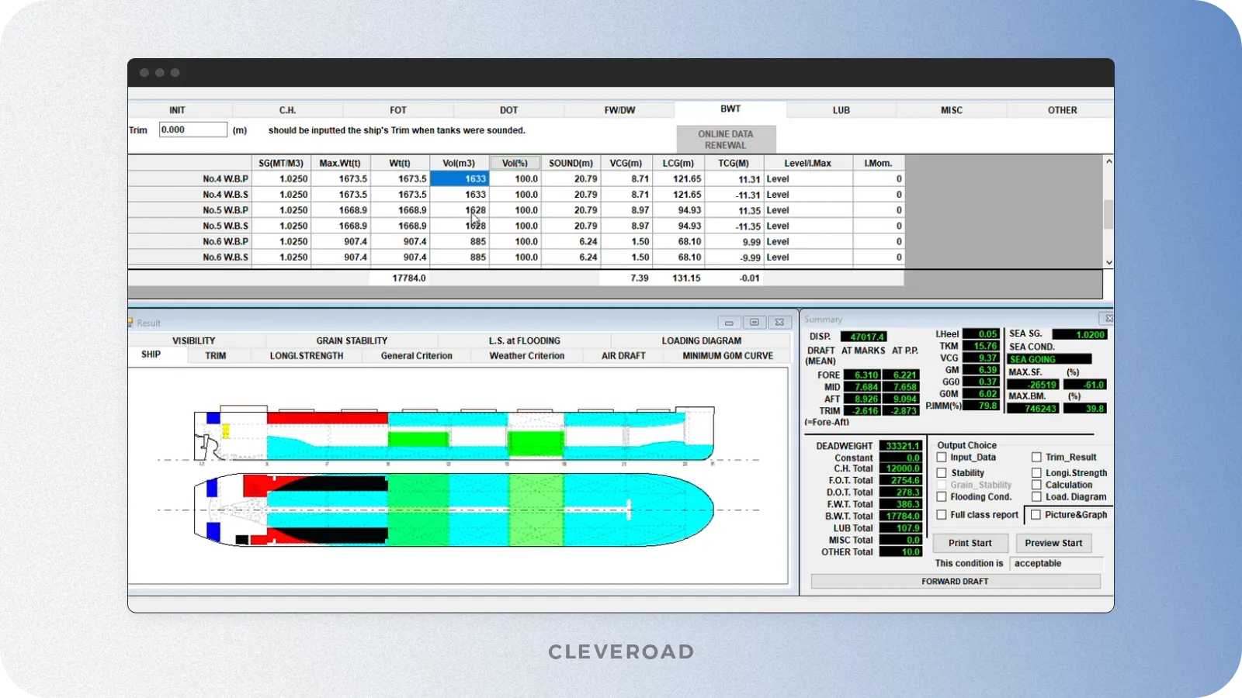
Task: Click the FORWARD DRAFT button
Action: click(956, 582)
